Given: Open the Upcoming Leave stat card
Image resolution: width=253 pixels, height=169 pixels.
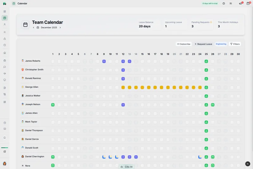Looking at the screenshot, I should [x=175, y=24].
